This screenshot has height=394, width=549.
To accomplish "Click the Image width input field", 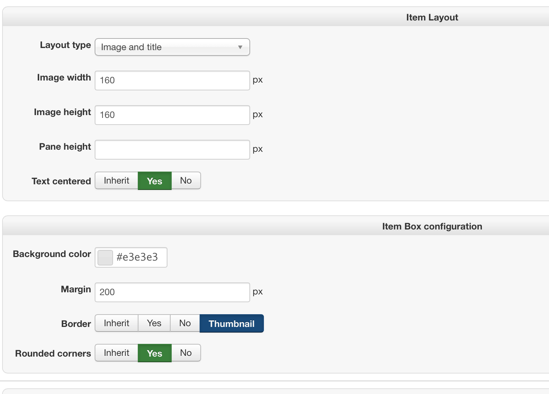I will 172,80.
